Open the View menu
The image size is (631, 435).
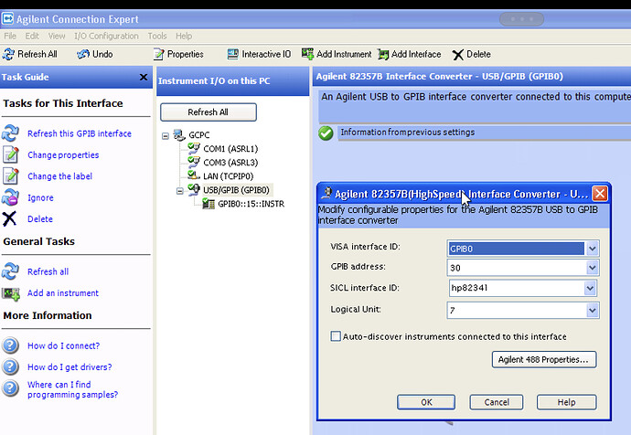pos(57,37)
